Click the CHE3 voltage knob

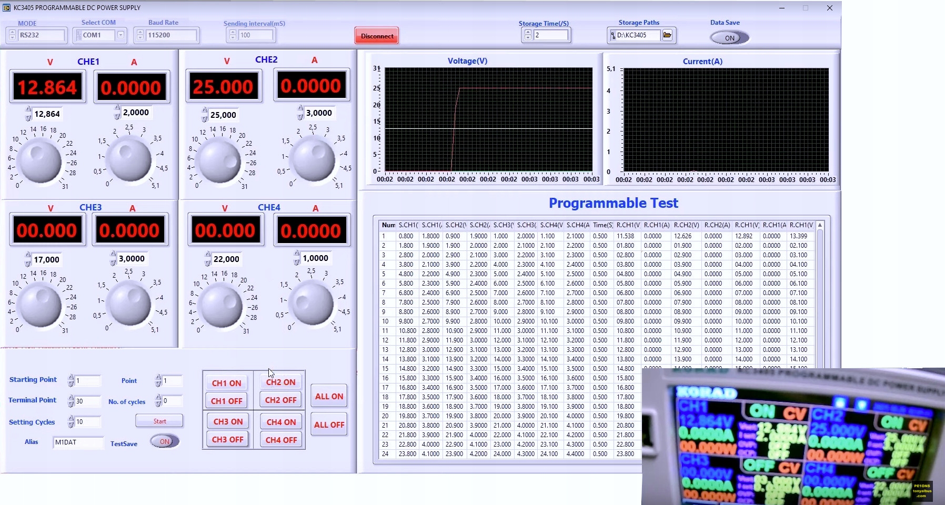pos(40,305)
